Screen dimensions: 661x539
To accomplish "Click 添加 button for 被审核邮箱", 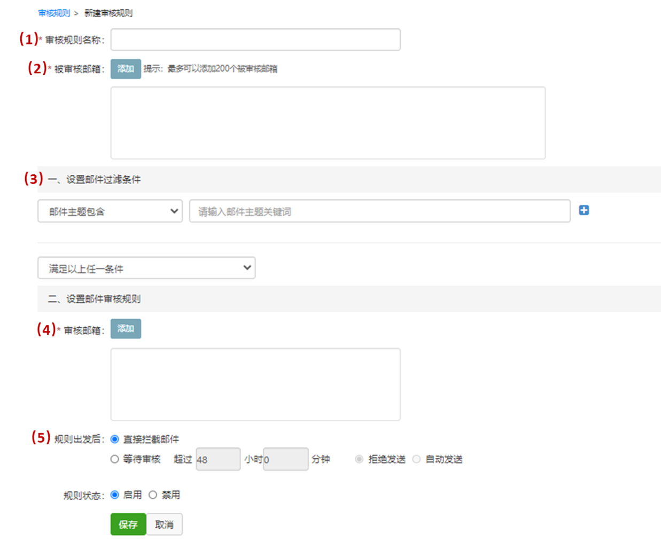I will tap(126, 69).
